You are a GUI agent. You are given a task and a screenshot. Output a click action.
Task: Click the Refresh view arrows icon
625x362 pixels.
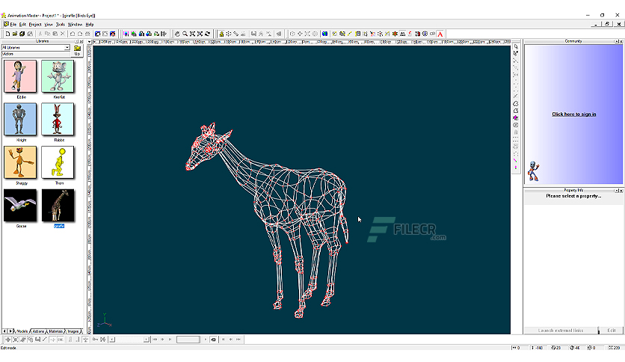[x=207, y=34]
